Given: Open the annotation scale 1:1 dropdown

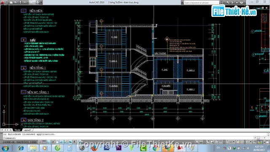Looking at the screenshot, I should coord(230,142).
